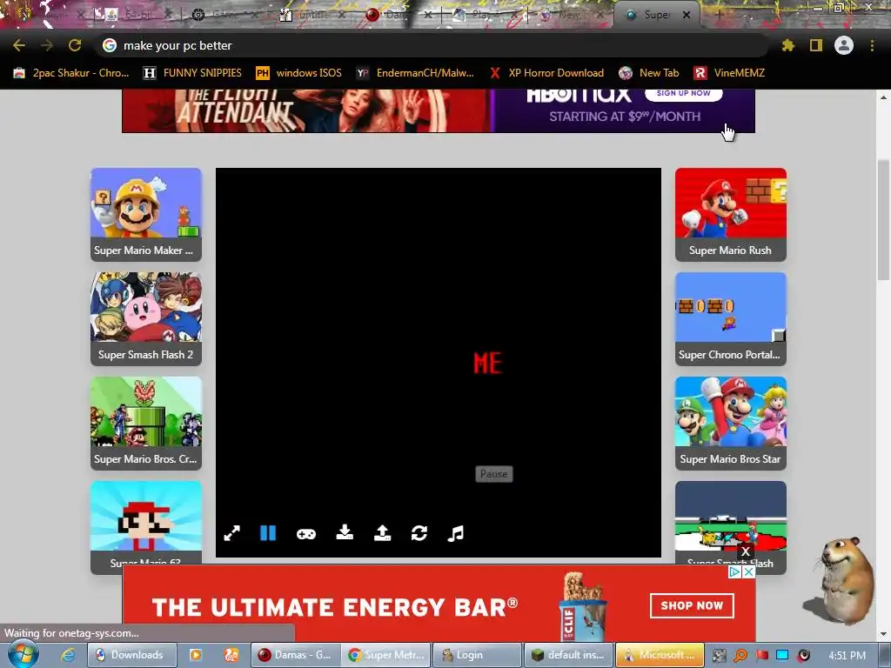Click the red ME text in the game
891x668 pixels.
[x=487, y=363]
